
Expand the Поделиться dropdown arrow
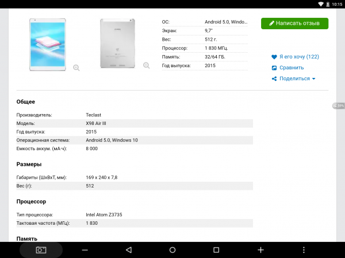pyautogui.click(x=314, y=79)
